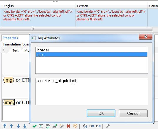Viewport: 158px width, 129px height.
Task: Click the selected img tag in the translation
Action: click(x=9, y=102)
